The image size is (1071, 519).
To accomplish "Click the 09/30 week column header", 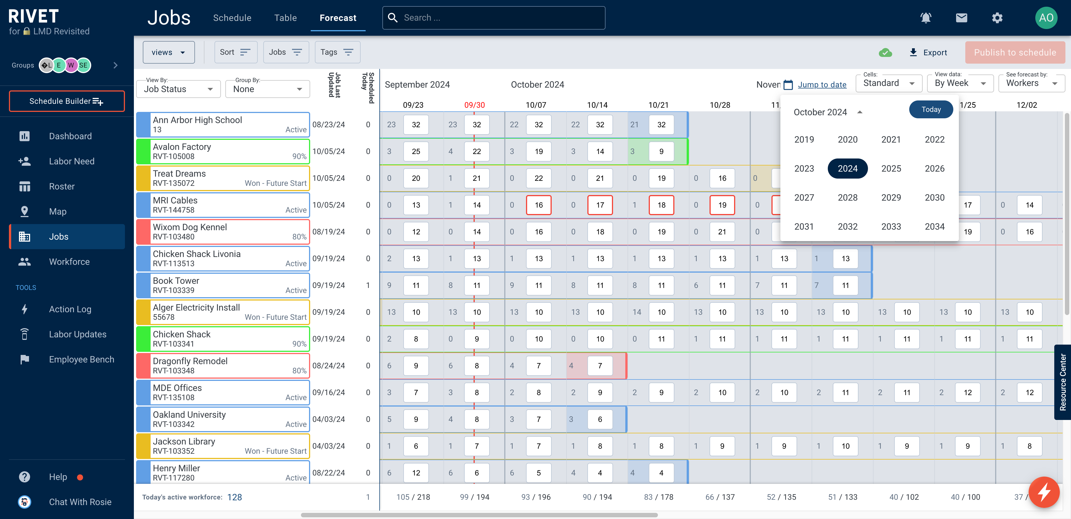I will click(x=474, y=105).
